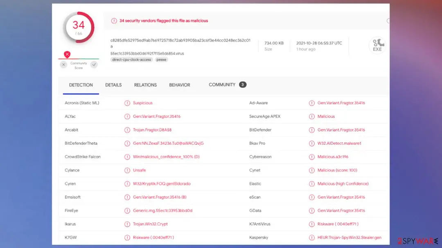The height and width of the screenshot is (248, 442).
Task: Click the CrowdStrike Falcon vendor name
Action: [x=83, y=157]
